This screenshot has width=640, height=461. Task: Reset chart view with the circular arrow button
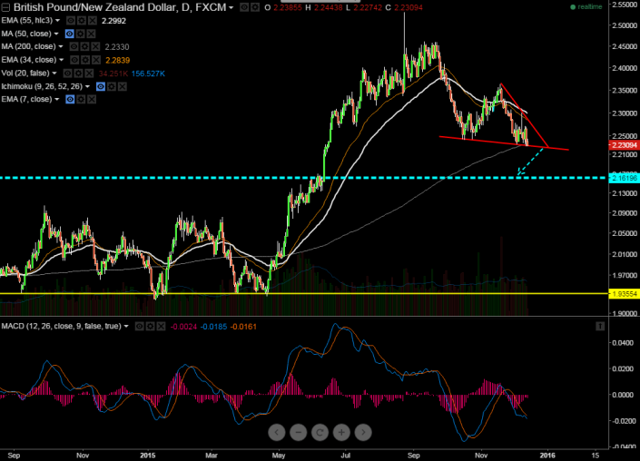[x=320, y=433]
